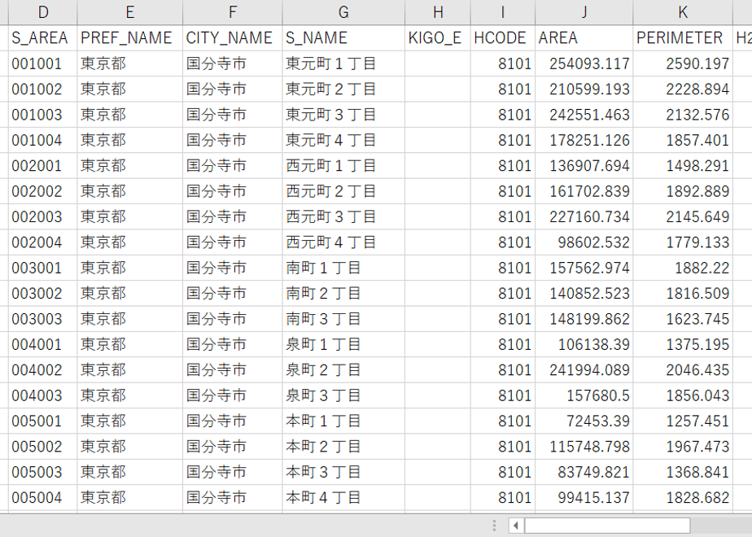
Task: Select the AREA header cell
Action: [584, 38]
